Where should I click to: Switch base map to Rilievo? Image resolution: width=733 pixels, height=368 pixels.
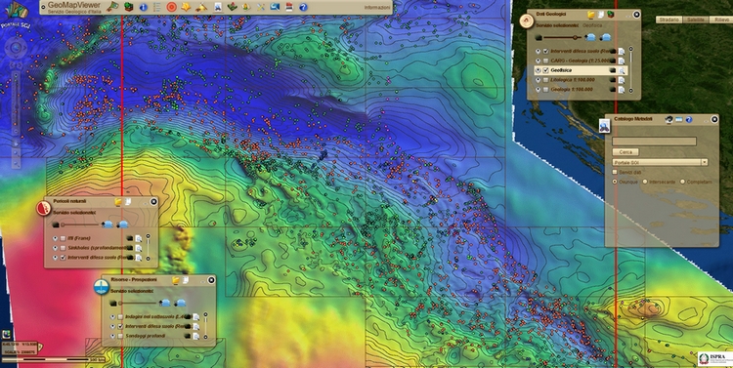pyautogui.click(x=721, y=20)
